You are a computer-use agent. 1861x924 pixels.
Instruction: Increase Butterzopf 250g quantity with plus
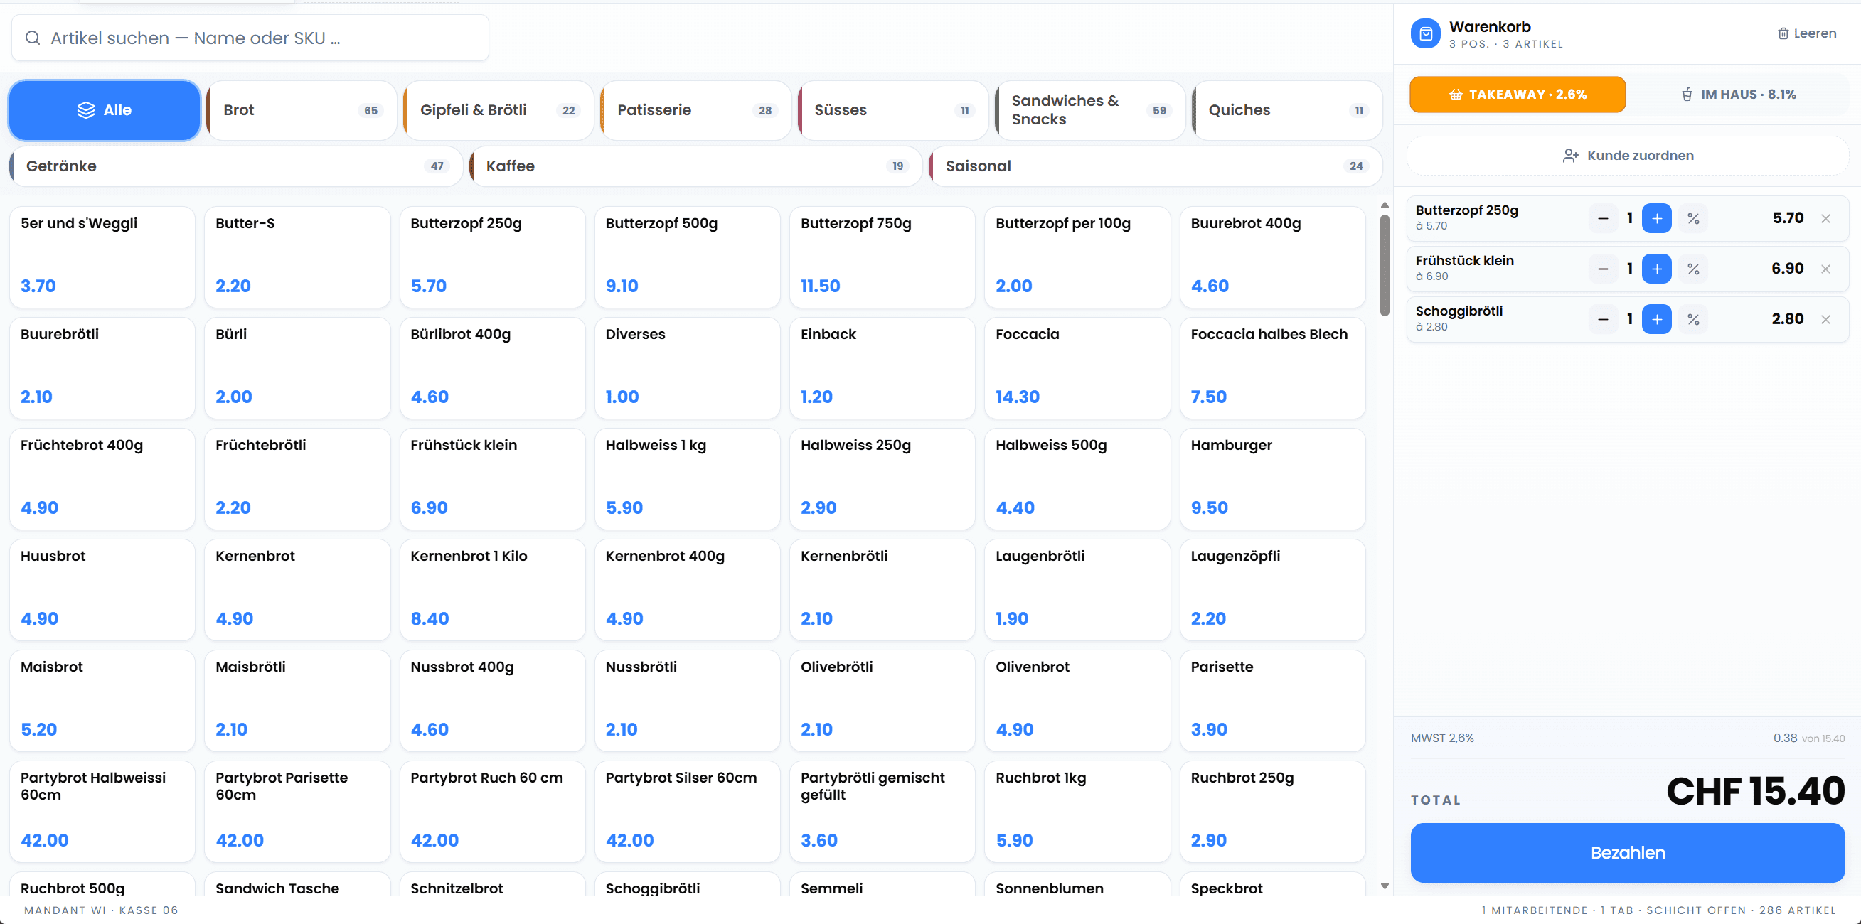[1656, 218]
